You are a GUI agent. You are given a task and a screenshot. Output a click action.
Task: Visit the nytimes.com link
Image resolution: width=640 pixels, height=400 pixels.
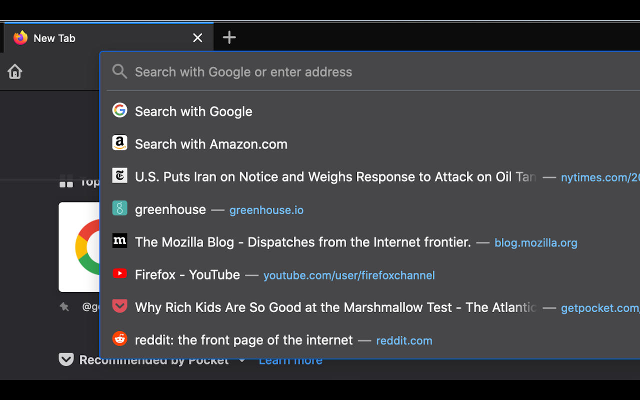coord(600,177)
